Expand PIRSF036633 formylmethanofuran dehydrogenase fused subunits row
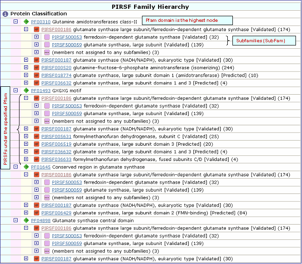Screen dimensions: 302x264 pyautogui.click(x=26, y=159)
